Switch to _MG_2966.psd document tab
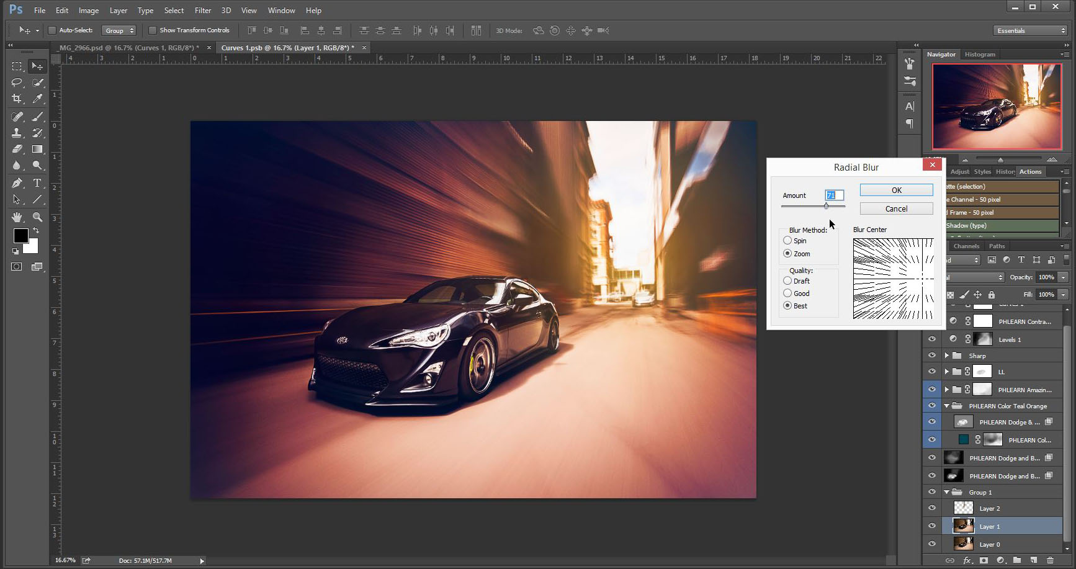The width and height of the screenshot is (1076, 569). pos(128,48)
